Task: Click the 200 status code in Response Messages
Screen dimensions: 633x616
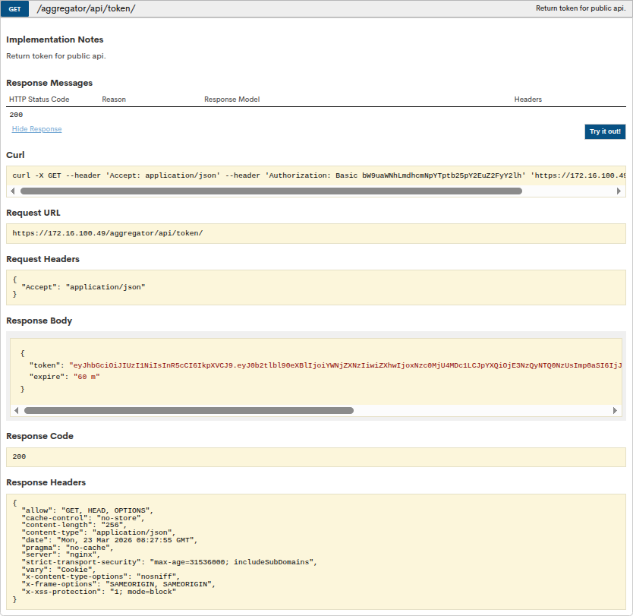Action: 16,115
